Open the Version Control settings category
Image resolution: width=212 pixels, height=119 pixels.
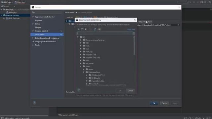[x=41, y=31]
